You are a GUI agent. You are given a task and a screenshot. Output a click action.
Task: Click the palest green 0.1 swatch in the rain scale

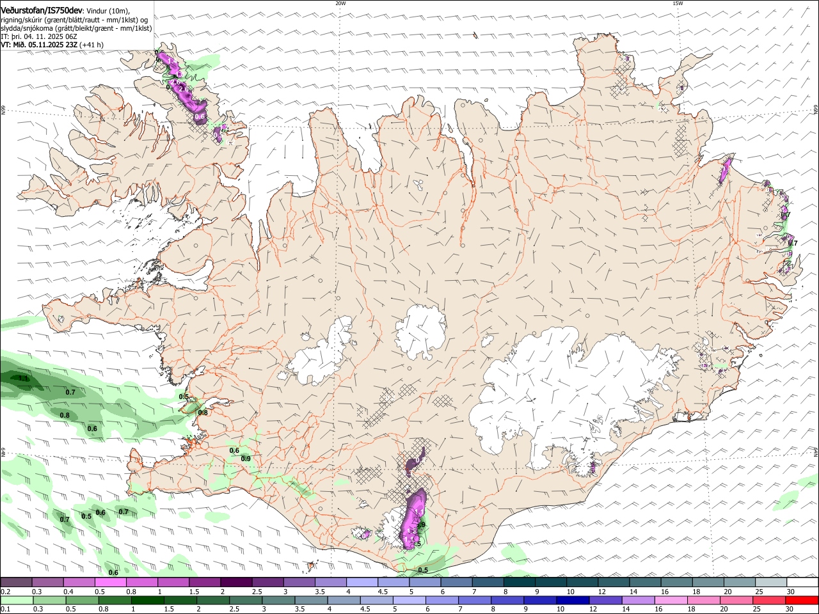click(17, 601)
